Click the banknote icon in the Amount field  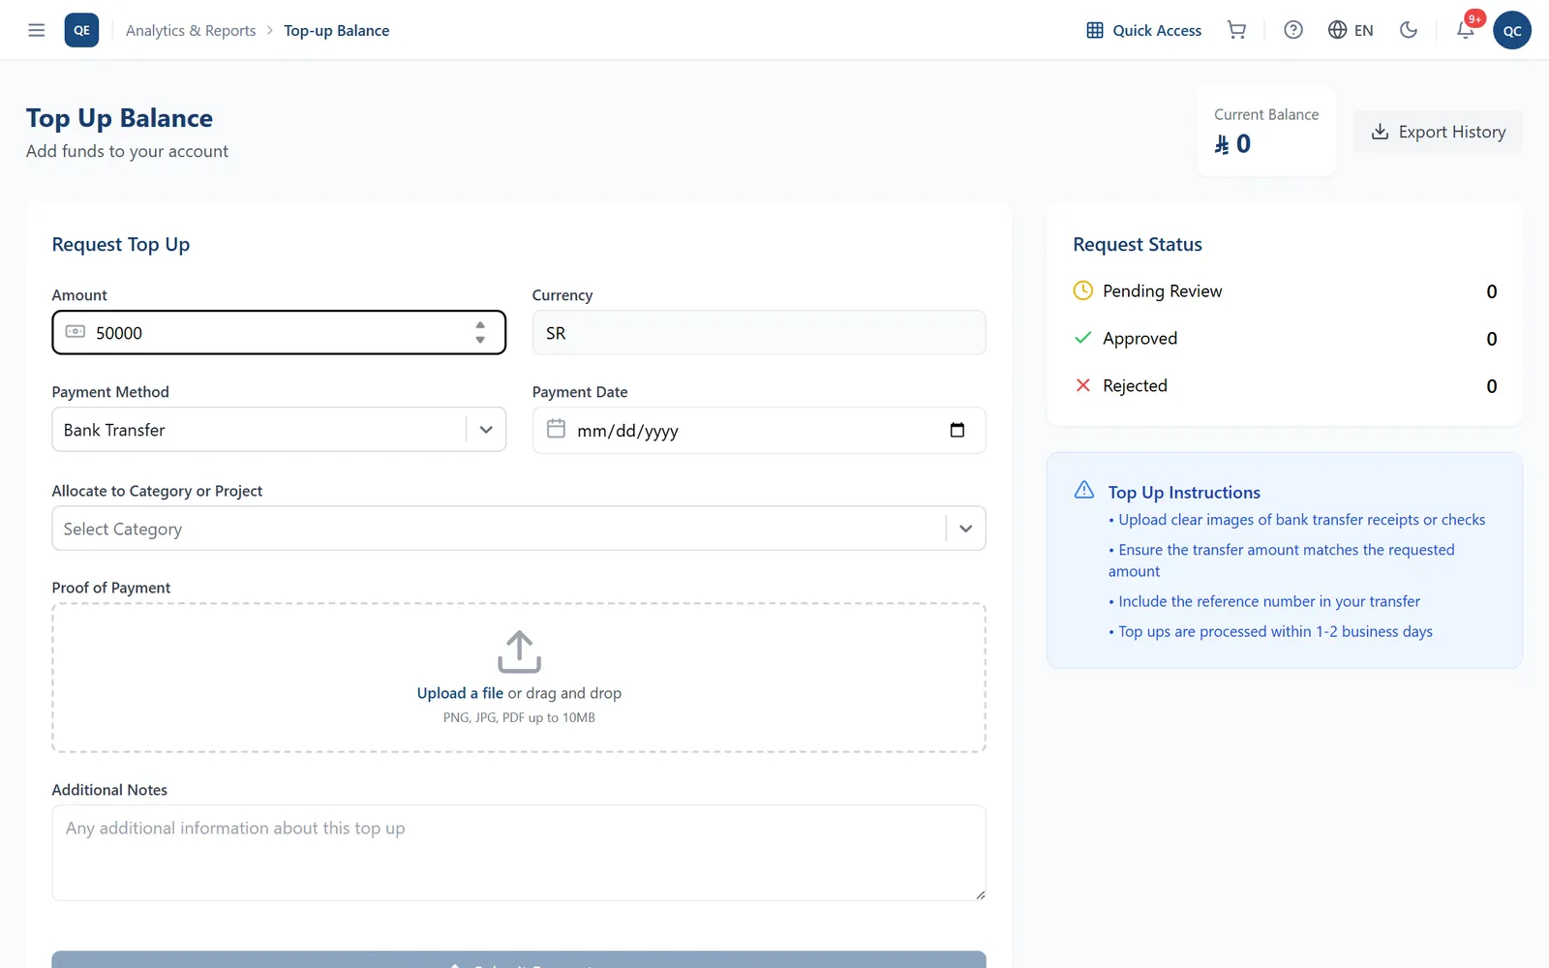76,332
